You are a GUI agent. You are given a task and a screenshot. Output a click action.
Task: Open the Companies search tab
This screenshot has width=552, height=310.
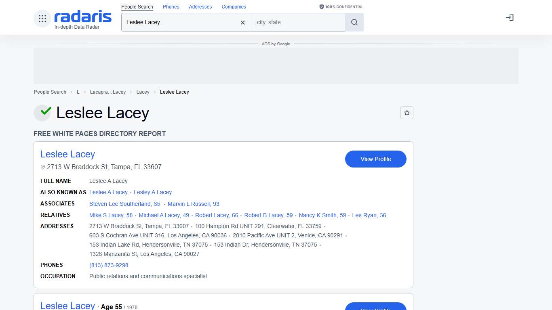(234, 7)
